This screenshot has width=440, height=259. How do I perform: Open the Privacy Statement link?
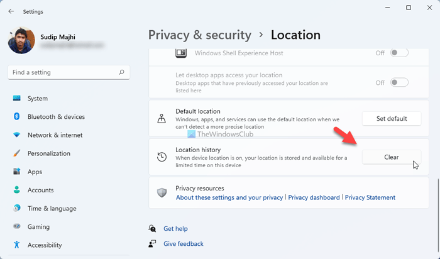[x=370, y=197]
